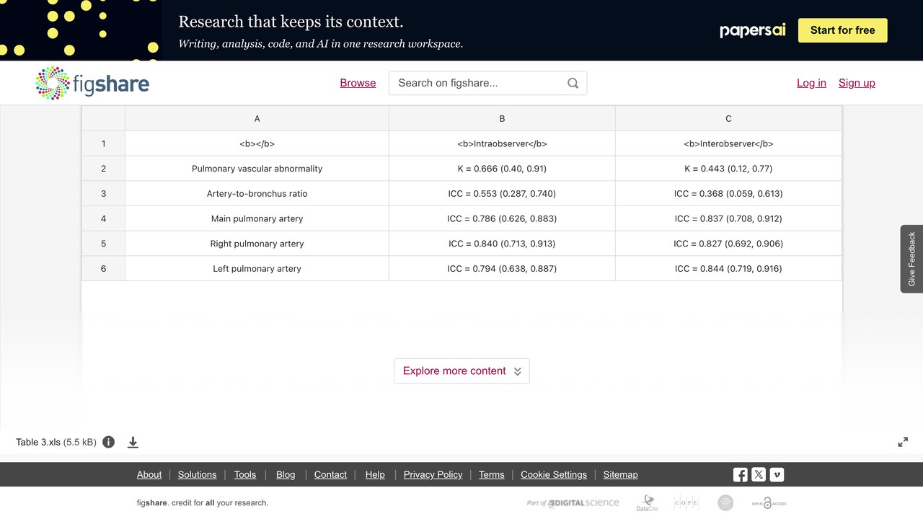
Task: Click the search magnifier icon
Action: point(573,83)
